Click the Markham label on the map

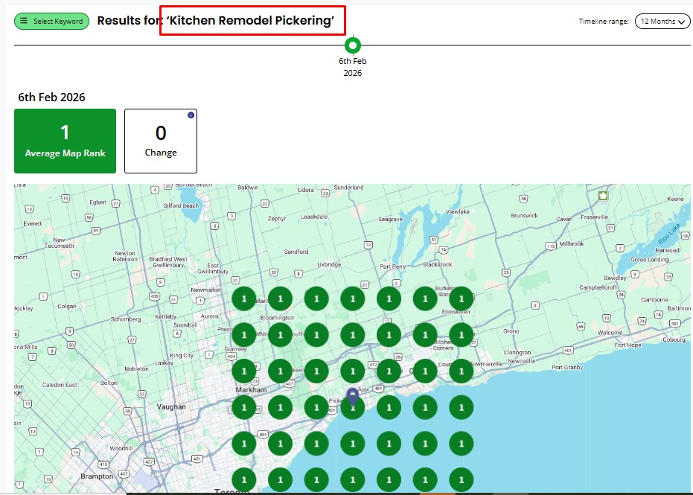[251, 390]
